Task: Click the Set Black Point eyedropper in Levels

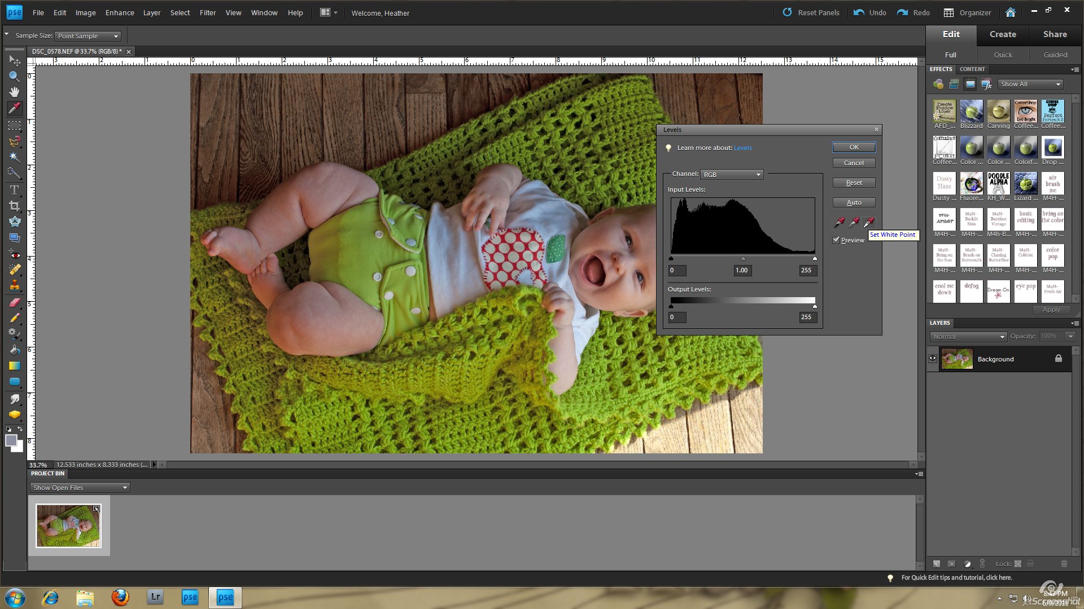Action: tap(840, 222)
